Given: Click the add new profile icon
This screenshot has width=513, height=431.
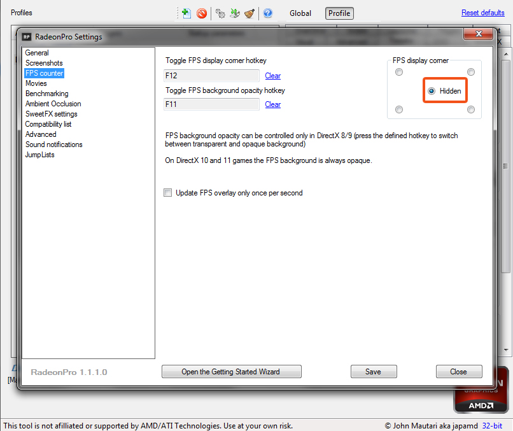Looking at the screenshot, I should click(x=186, y=13).
